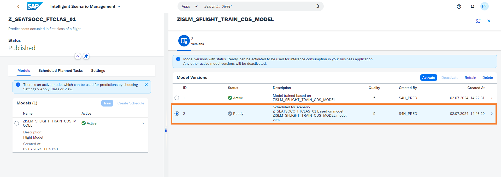Open the PP user profile avatar

click(484, 6)
